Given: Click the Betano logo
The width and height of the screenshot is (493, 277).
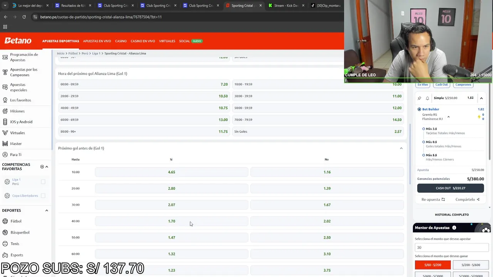Looking at the screenshot, I should tap(18, 41).
